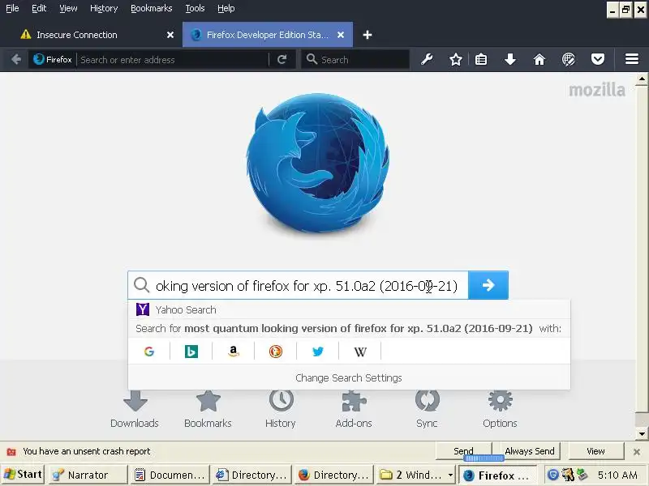Search with Bing engine icon

tap(191, 352)
